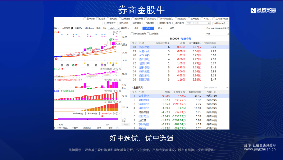Open the 2022年-10月 month dropdown
283x160 pixels.
coord(221,23)
